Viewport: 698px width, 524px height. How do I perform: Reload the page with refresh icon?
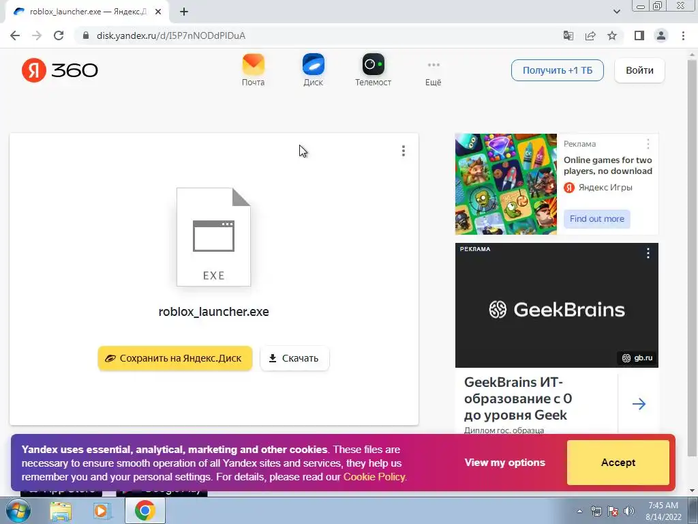coord(59,35)
